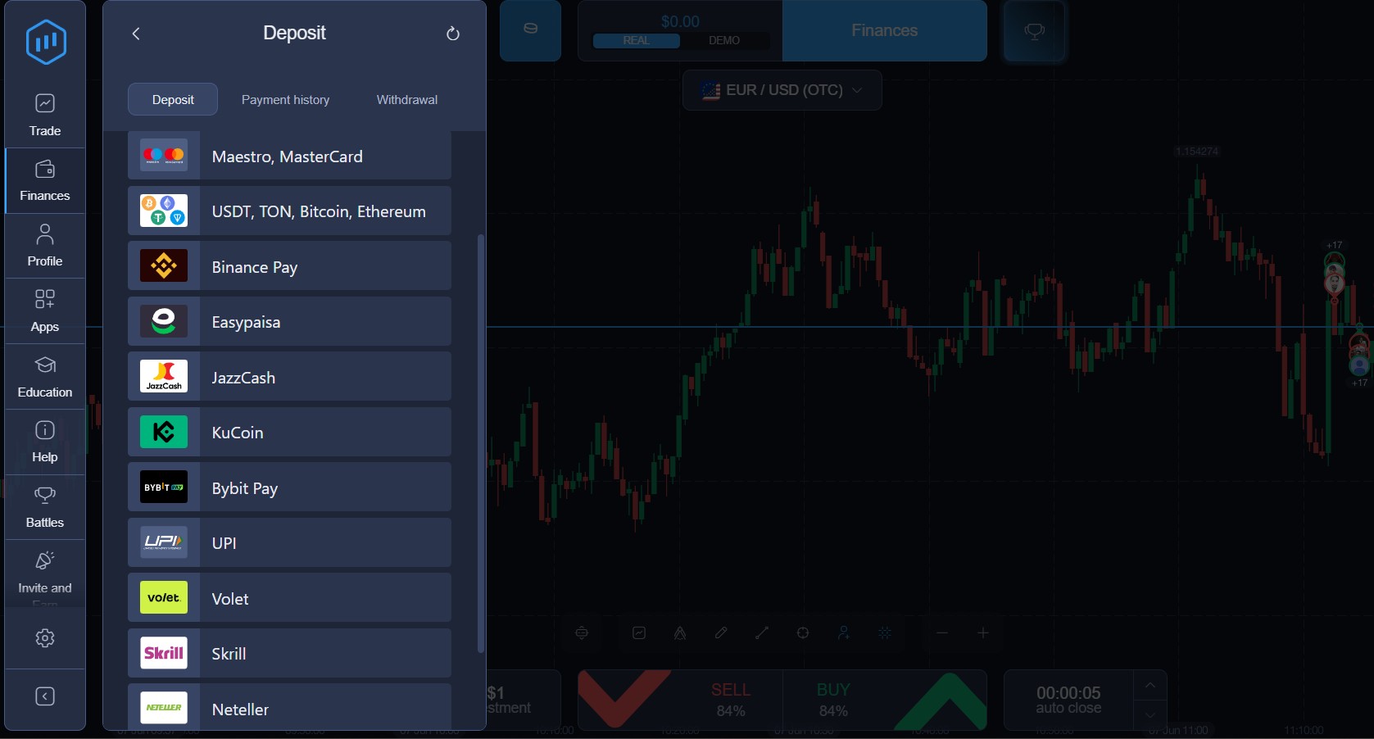Click the Skrill logo icon

(x=164, y=653)
